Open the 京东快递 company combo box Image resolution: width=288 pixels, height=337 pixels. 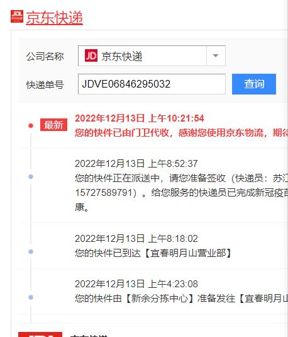pos(152,55)
